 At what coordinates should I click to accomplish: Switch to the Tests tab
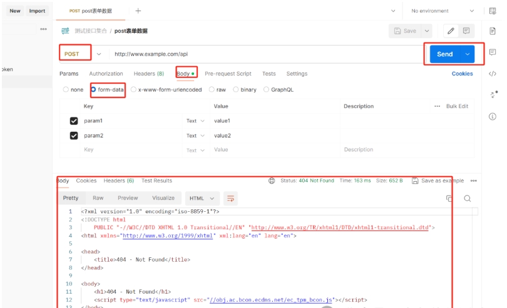pyautogui.click(x=269, y=74)
